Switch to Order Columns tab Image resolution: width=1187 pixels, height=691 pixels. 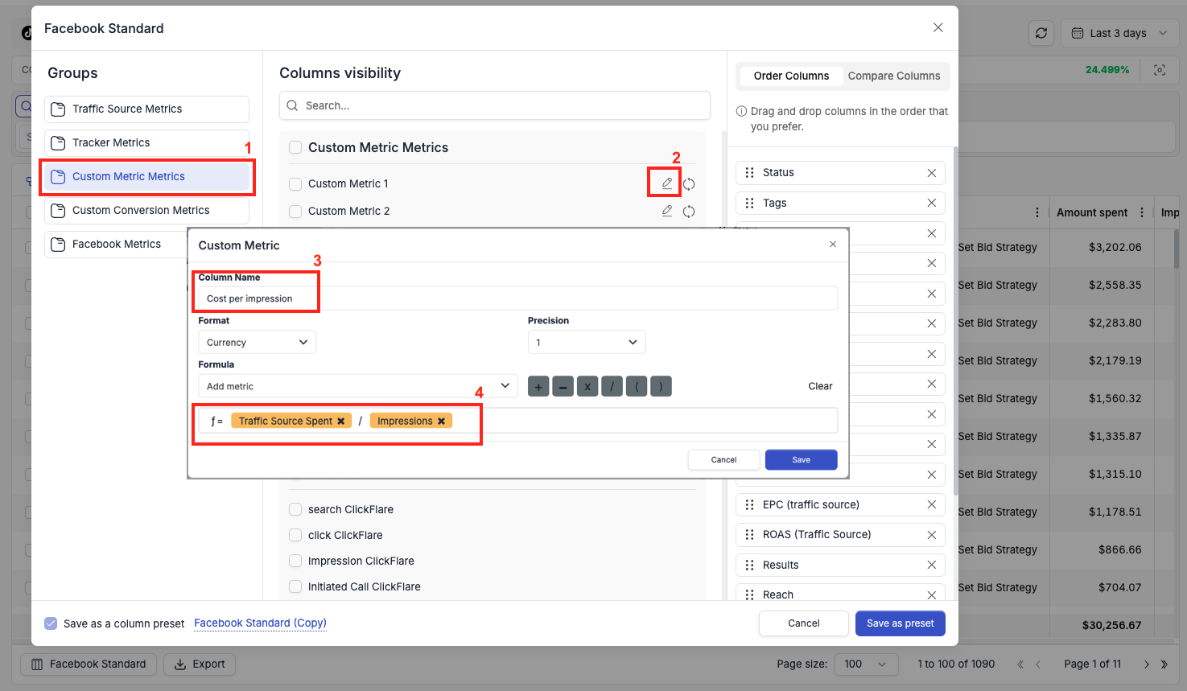(791, 76)
